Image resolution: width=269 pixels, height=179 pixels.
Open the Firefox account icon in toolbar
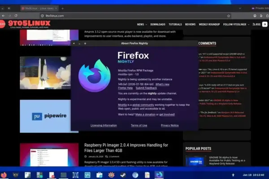pos(255,16)
